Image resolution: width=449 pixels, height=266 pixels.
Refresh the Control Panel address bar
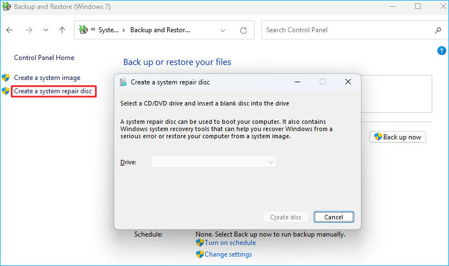[243, 30]
